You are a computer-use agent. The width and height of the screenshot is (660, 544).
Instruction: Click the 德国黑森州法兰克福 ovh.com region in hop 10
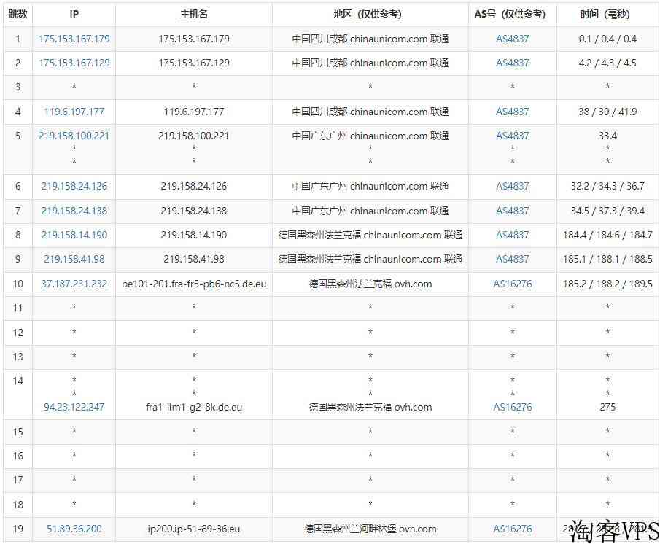[x=370, y=284]
